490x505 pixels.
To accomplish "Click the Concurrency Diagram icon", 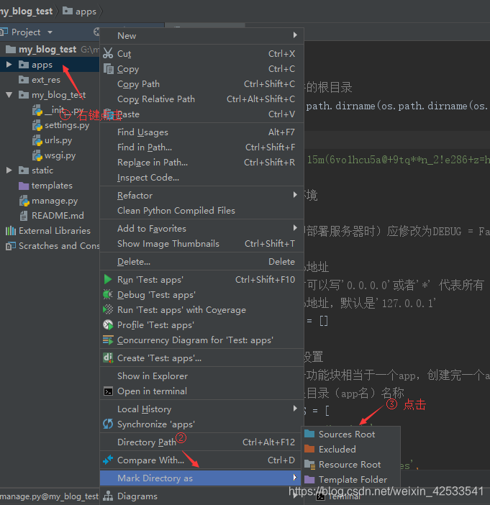I will tap(108, 340).
